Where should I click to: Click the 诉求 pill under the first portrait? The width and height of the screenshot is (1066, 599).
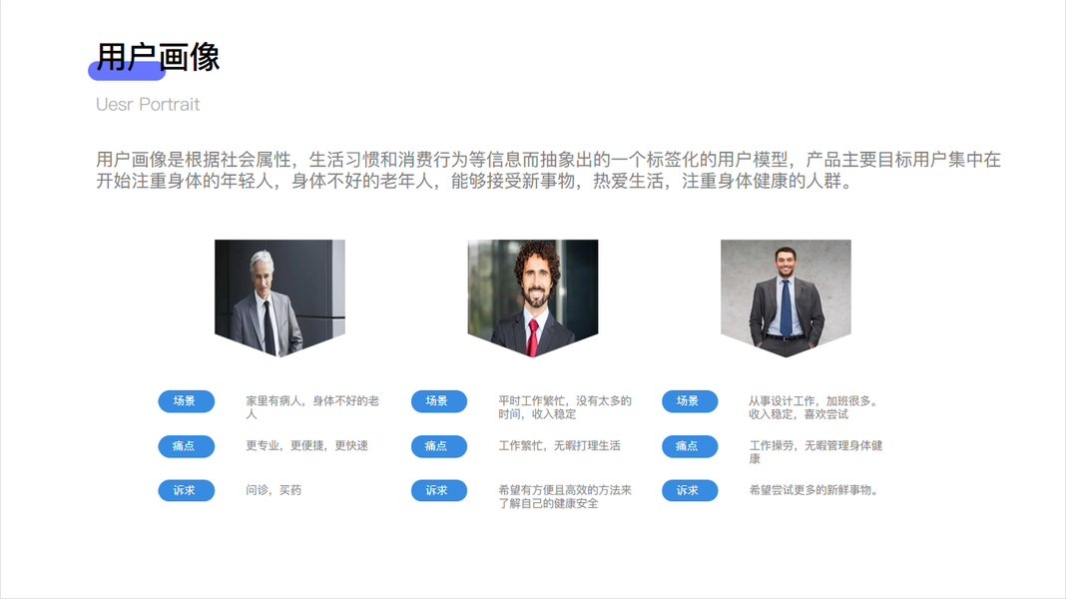(187, 490)
